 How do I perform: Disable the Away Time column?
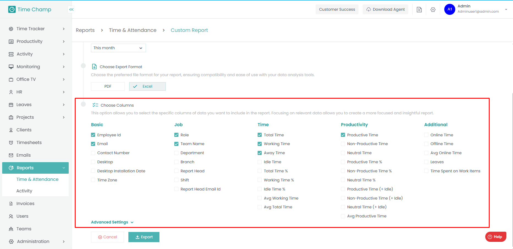pos(260,153)
